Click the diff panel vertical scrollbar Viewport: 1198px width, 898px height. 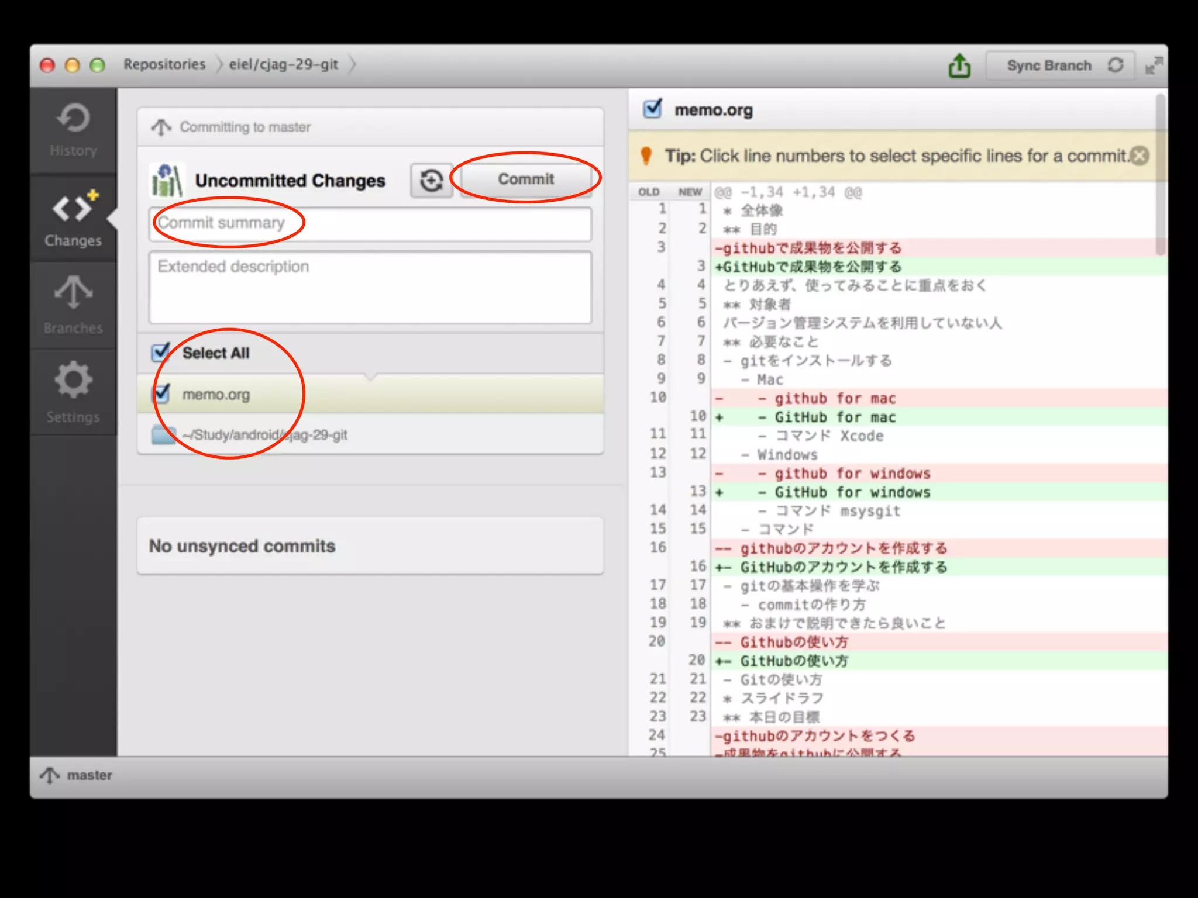pos(1161,175)
